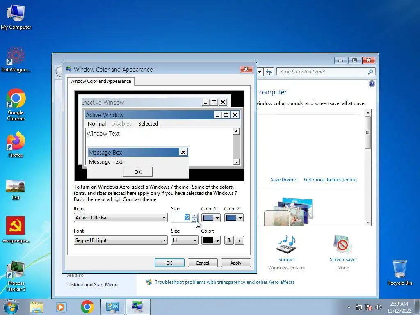Open the clock showing 2:59 AM
420x315 pixels.
pos(399,307)
